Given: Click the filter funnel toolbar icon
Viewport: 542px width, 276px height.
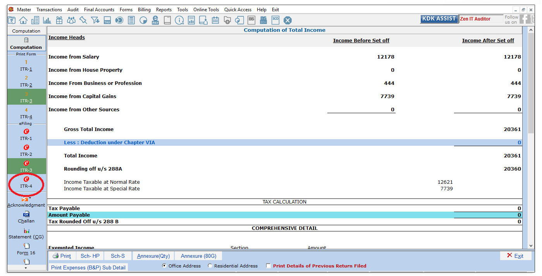Looking at the screenshot, I should tap(95, 20).
